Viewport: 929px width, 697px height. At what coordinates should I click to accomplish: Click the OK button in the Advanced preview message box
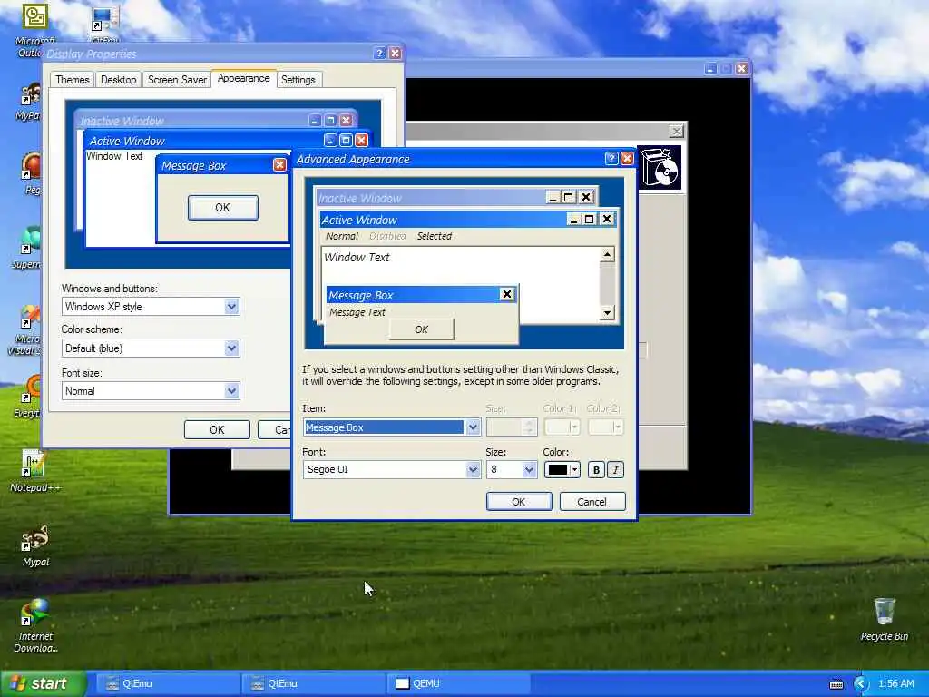pyautogui.click(x=421, y=329)
